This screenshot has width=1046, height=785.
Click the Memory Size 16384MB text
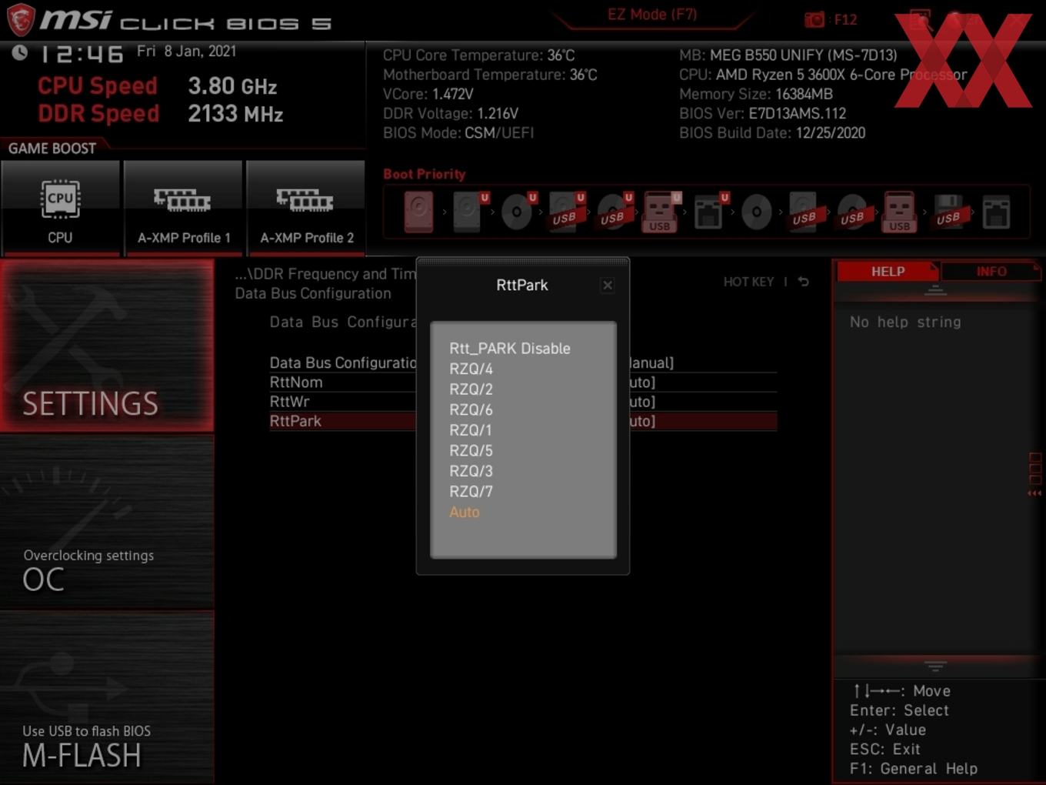pyautogui.click(x=756, y=94)
